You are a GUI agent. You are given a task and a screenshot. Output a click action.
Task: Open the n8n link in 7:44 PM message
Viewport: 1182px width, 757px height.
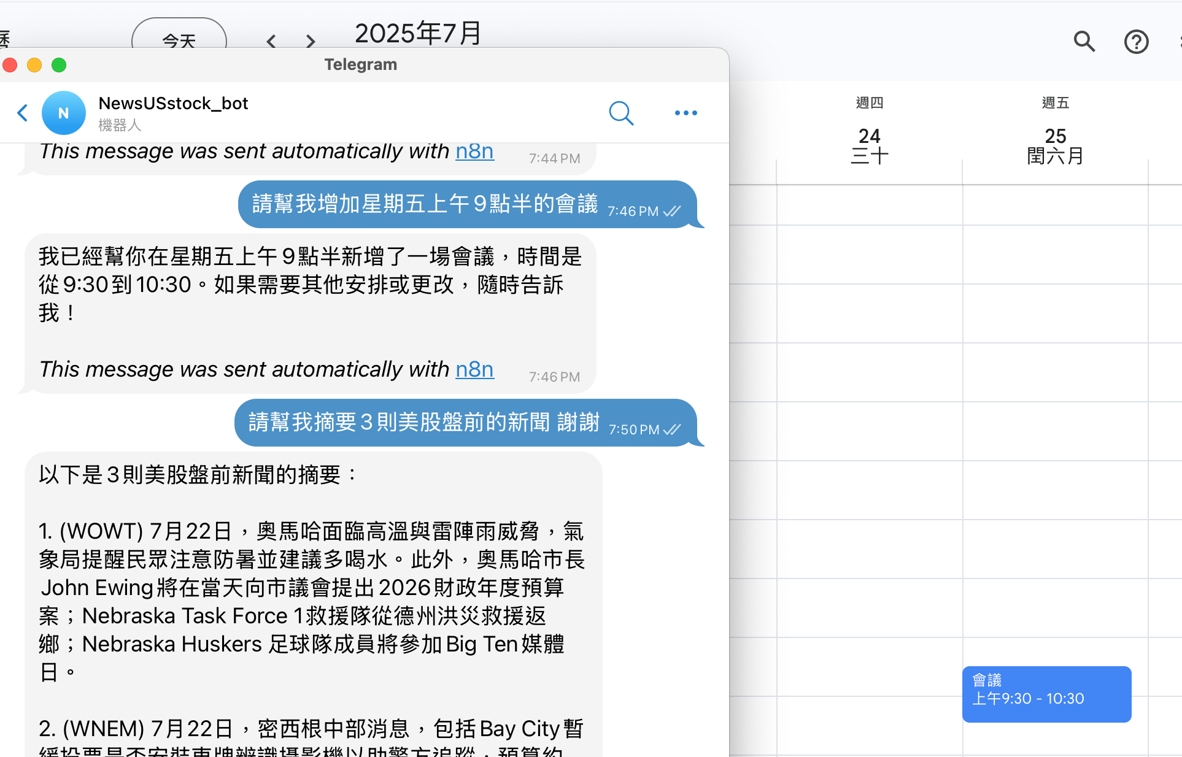tap(474, 152)
